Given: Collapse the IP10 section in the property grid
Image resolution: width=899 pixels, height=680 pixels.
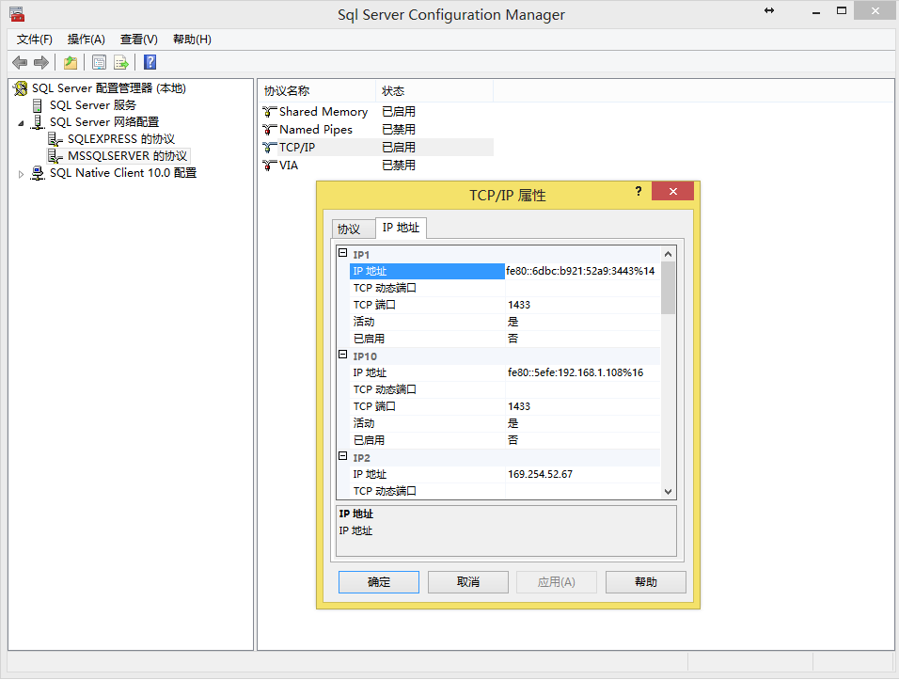Looking at the screenshot, I should pyautogui.click(x=343, y=356).
